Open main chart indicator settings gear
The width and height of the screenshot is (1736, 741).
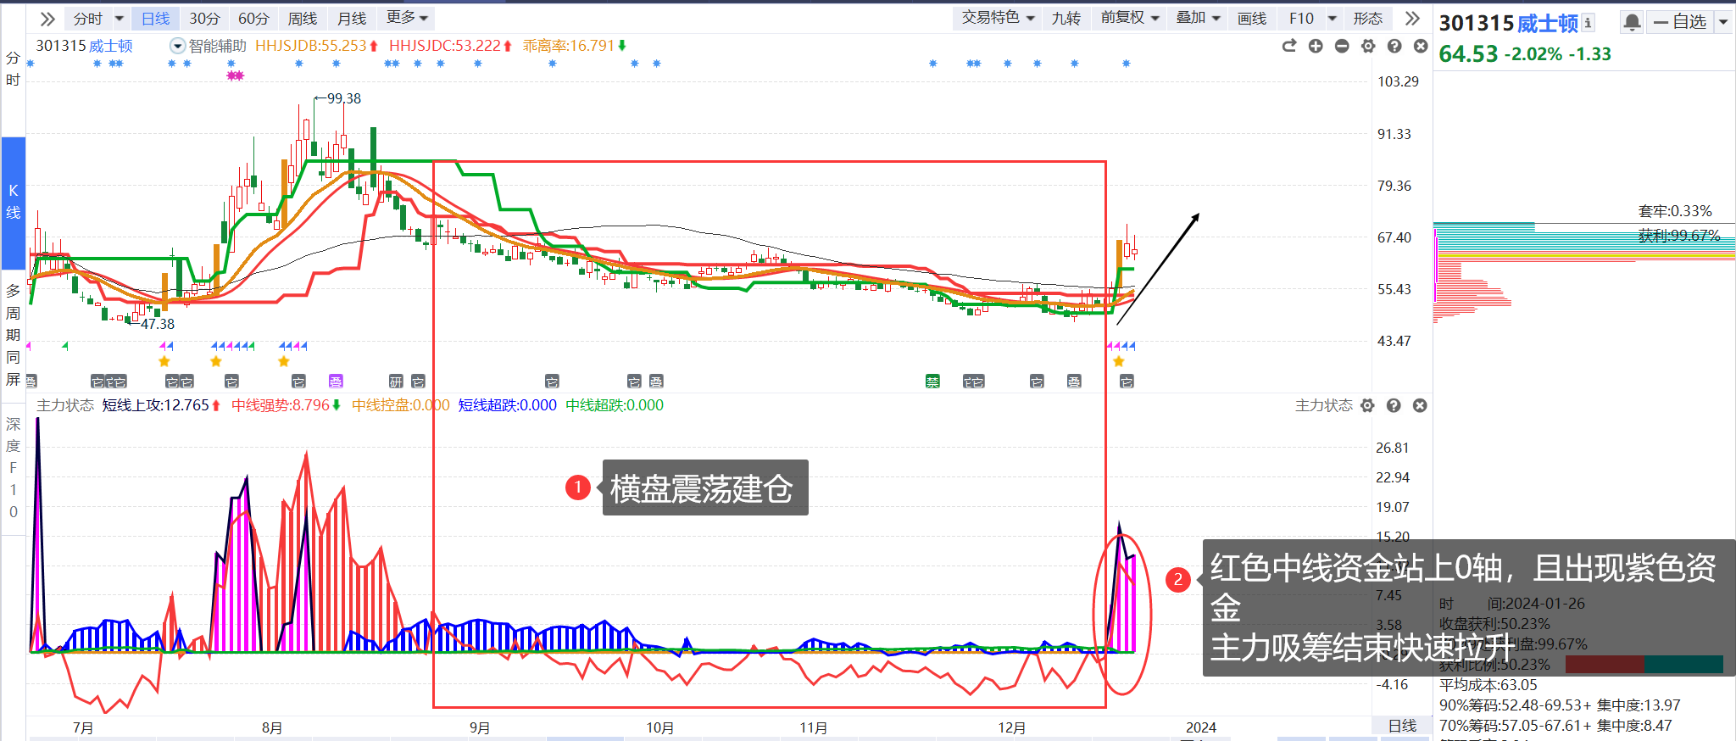tap(1368, 46)
